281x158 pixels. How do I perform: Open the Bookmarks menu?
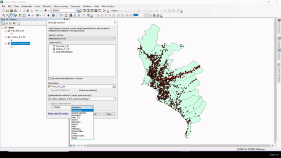[26, 6]
